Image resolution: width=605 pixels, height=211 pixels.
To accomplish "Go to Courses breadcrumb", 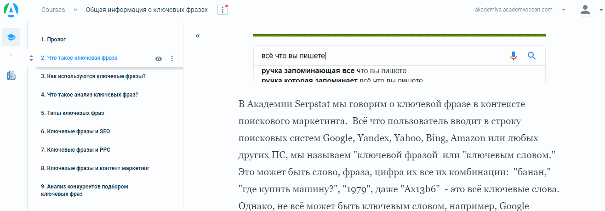I will coord(53,10).
